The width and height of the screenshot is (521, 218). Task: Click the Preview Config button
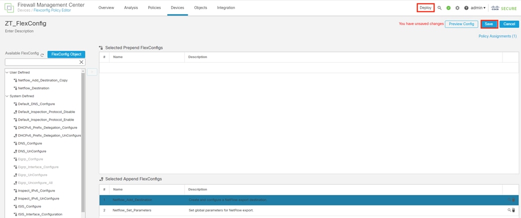[x=462, y=24]
